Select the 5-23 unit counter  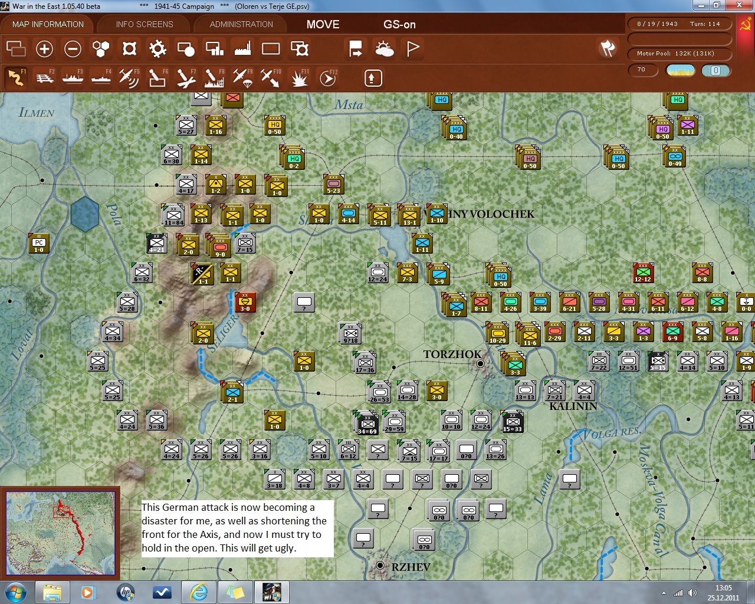coord(333,185)
